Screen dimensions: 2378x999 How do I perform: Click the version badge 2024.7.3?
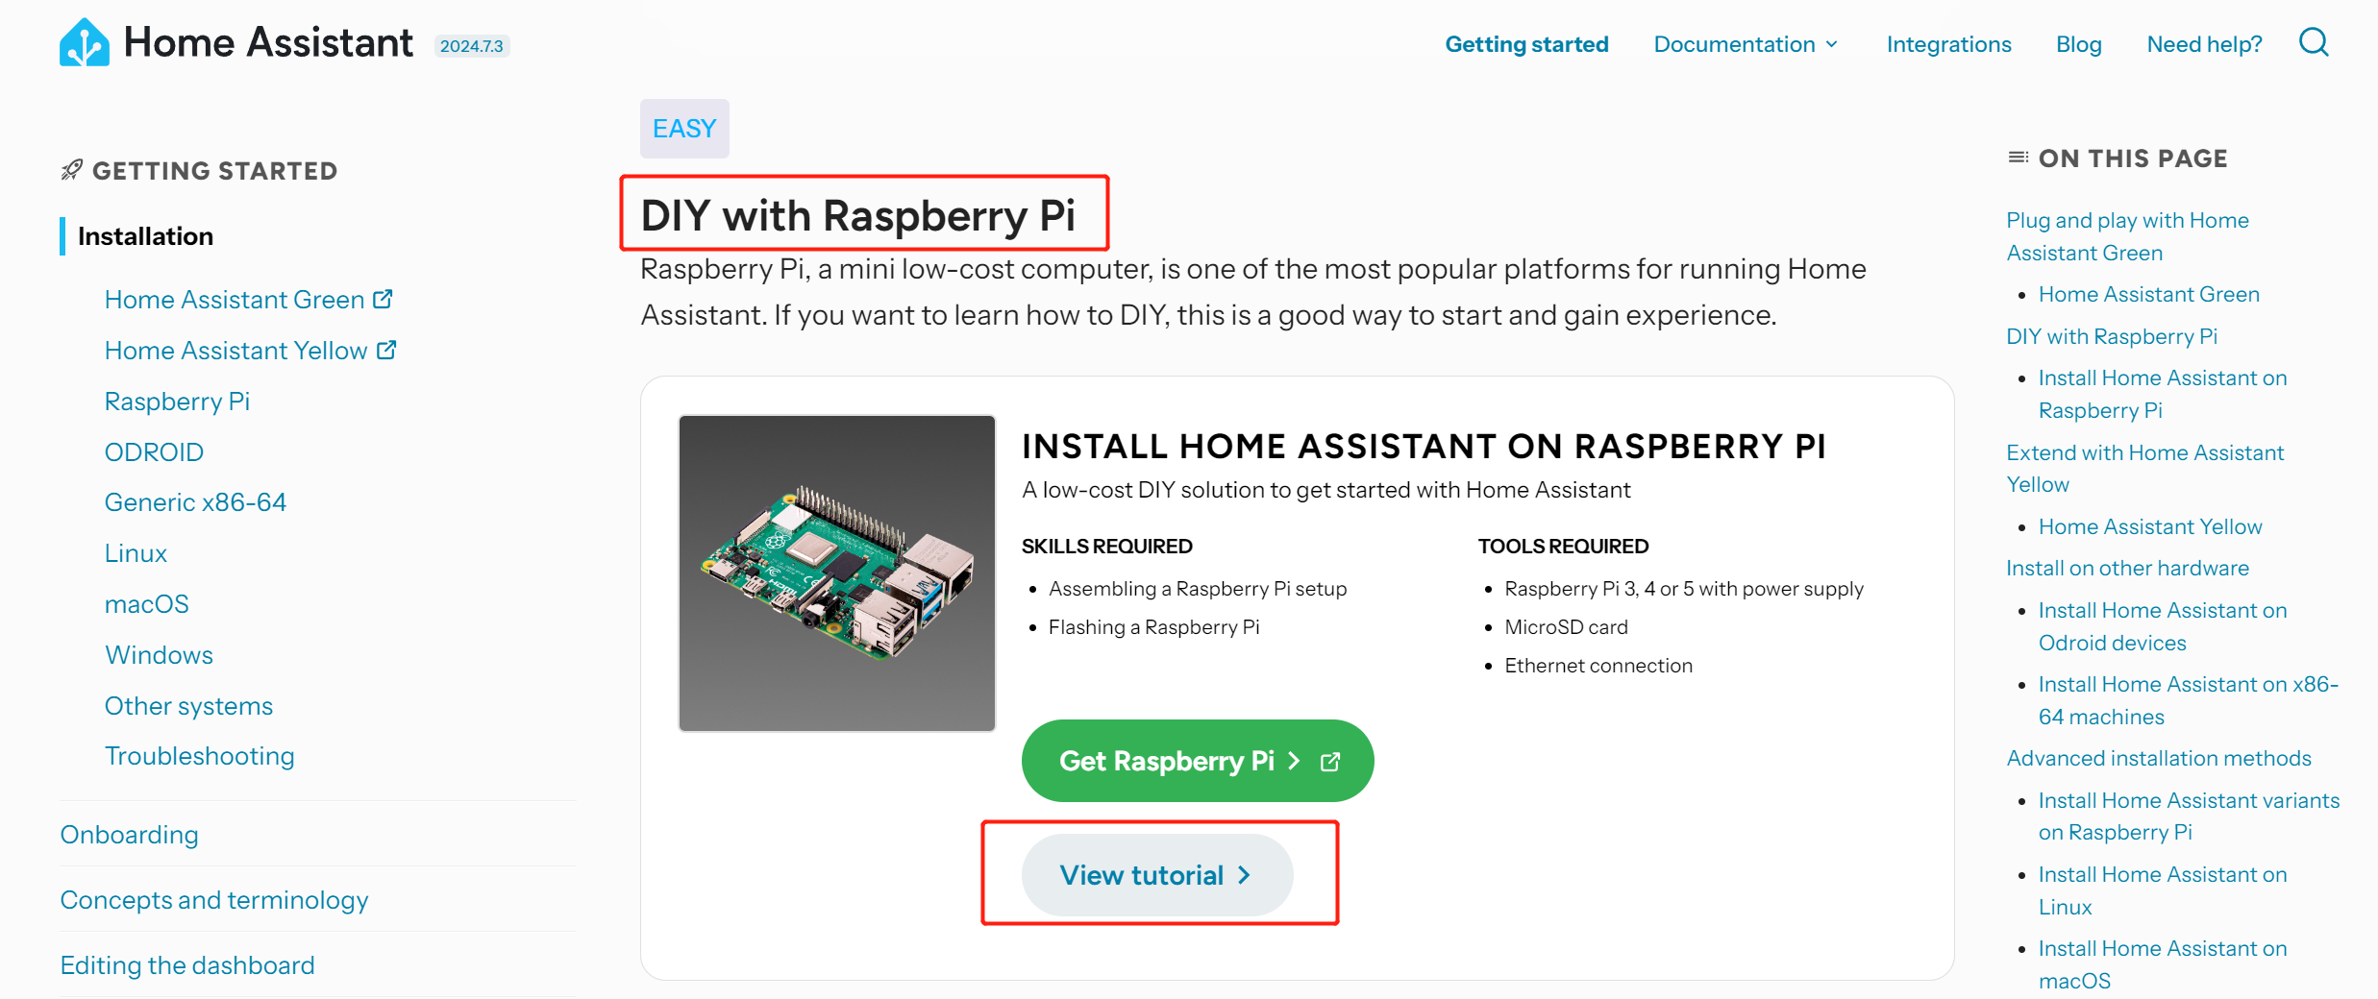[472, 46]
